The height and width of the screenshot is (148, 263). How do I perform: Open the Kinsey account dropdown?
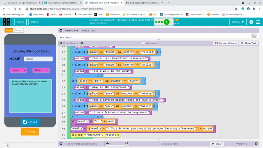click(238, 22)
